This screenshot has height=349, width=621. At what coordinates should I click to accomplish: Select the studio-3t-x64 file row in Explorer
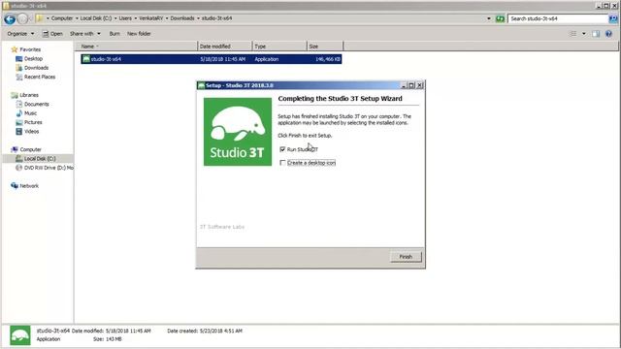point(212,59)
